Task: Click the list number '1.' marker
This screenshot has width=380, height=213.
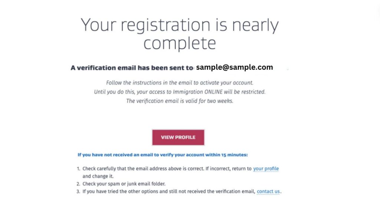Action: tap(79, 168)
